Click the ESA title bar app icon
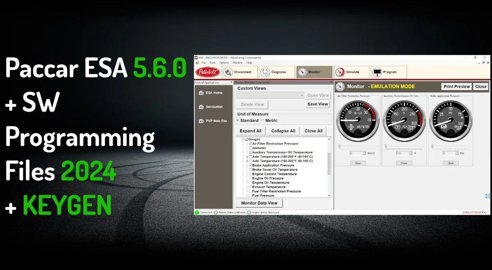Screen dimensions: 492x270 (196, 57)
